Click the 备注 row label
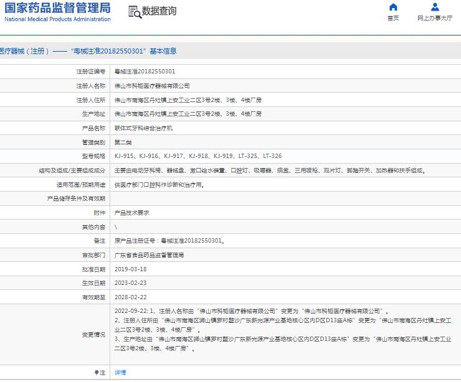The image size is (461, 382). tap(100, 241)
